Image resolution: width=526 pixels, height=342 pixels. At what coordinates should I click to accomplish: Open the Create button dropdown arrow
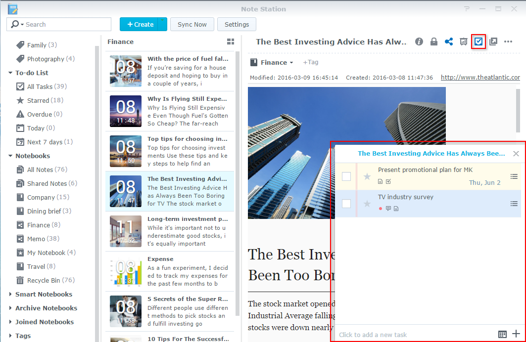[x=162, y=24]
